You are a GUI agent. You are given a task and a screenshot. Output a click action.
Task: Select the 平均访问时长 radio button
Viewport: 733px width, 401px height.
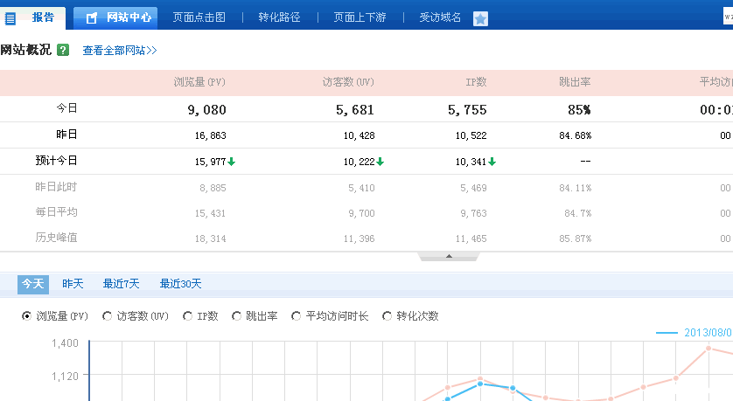(297, 316)
